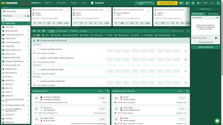223x125 pixels.
Task: Click the logout arrow icon in the header
Action: pos(193,3)
